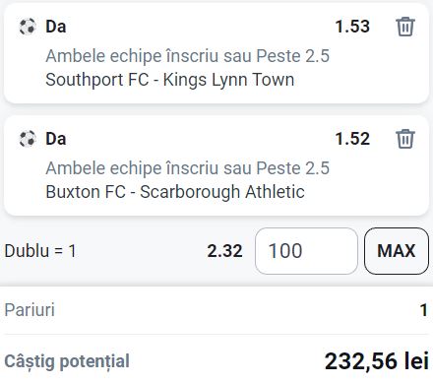Select the 1.53 odds value
Viewport: 433px width, 384px height.
coord(352,27)
